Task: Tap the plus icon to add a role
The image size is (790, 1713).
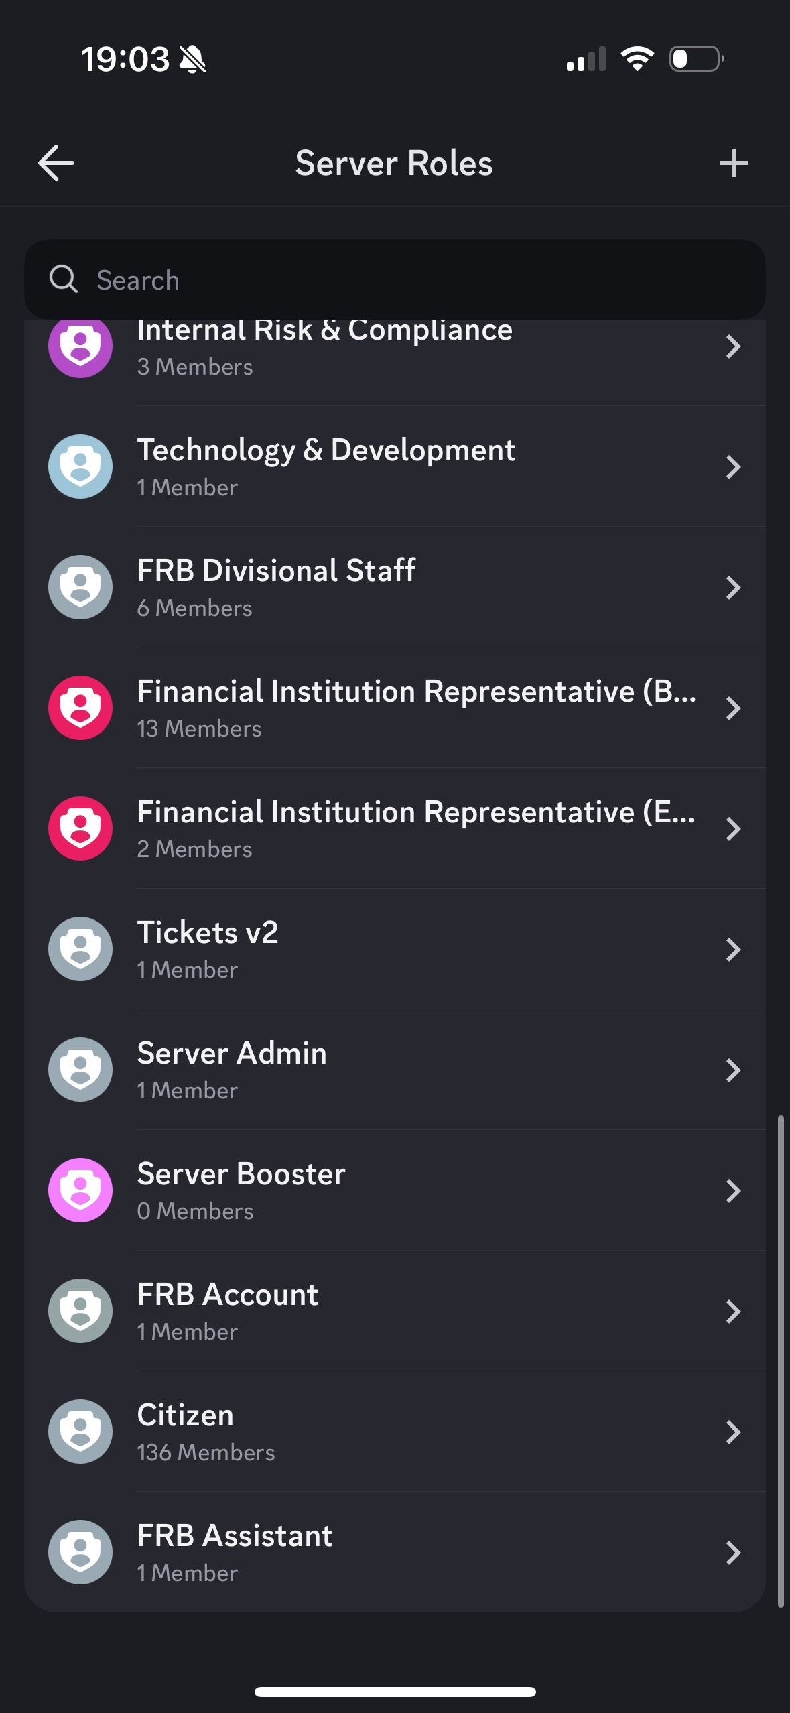Action: pos(733,163)
